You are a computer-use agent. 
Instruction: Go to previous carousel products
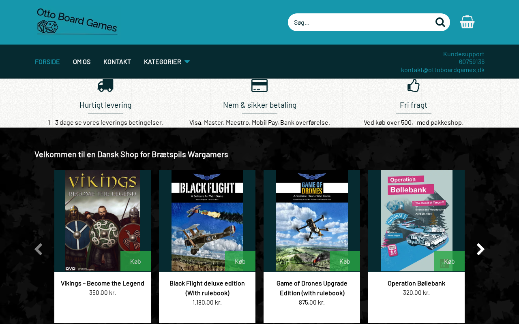39,249
